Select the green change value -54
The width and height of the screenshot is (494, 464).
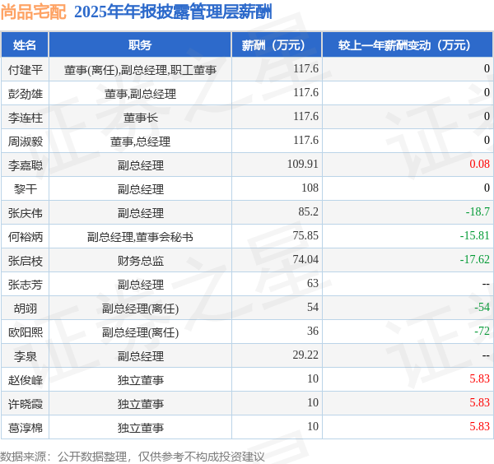click(482, 307)
